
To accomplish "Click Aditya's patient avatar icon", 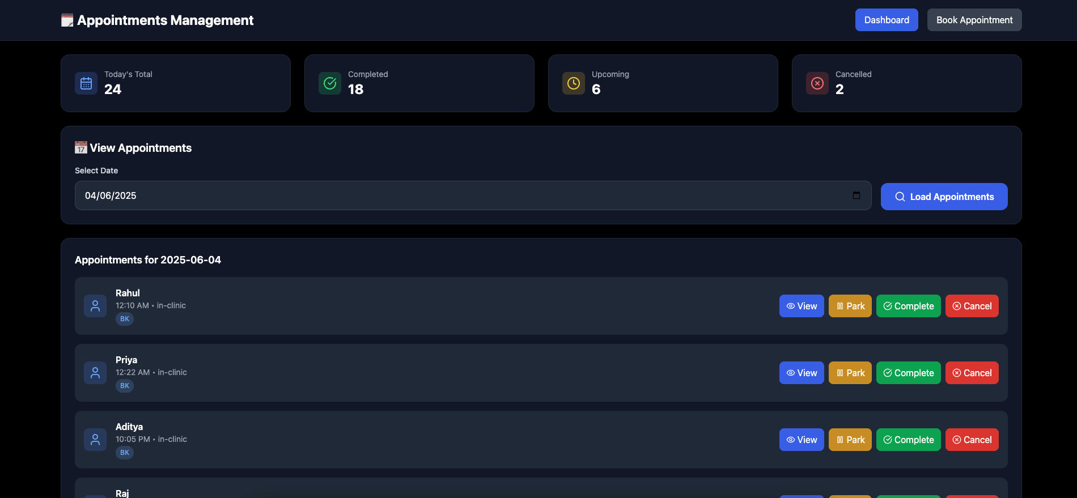I will point(95,440).
